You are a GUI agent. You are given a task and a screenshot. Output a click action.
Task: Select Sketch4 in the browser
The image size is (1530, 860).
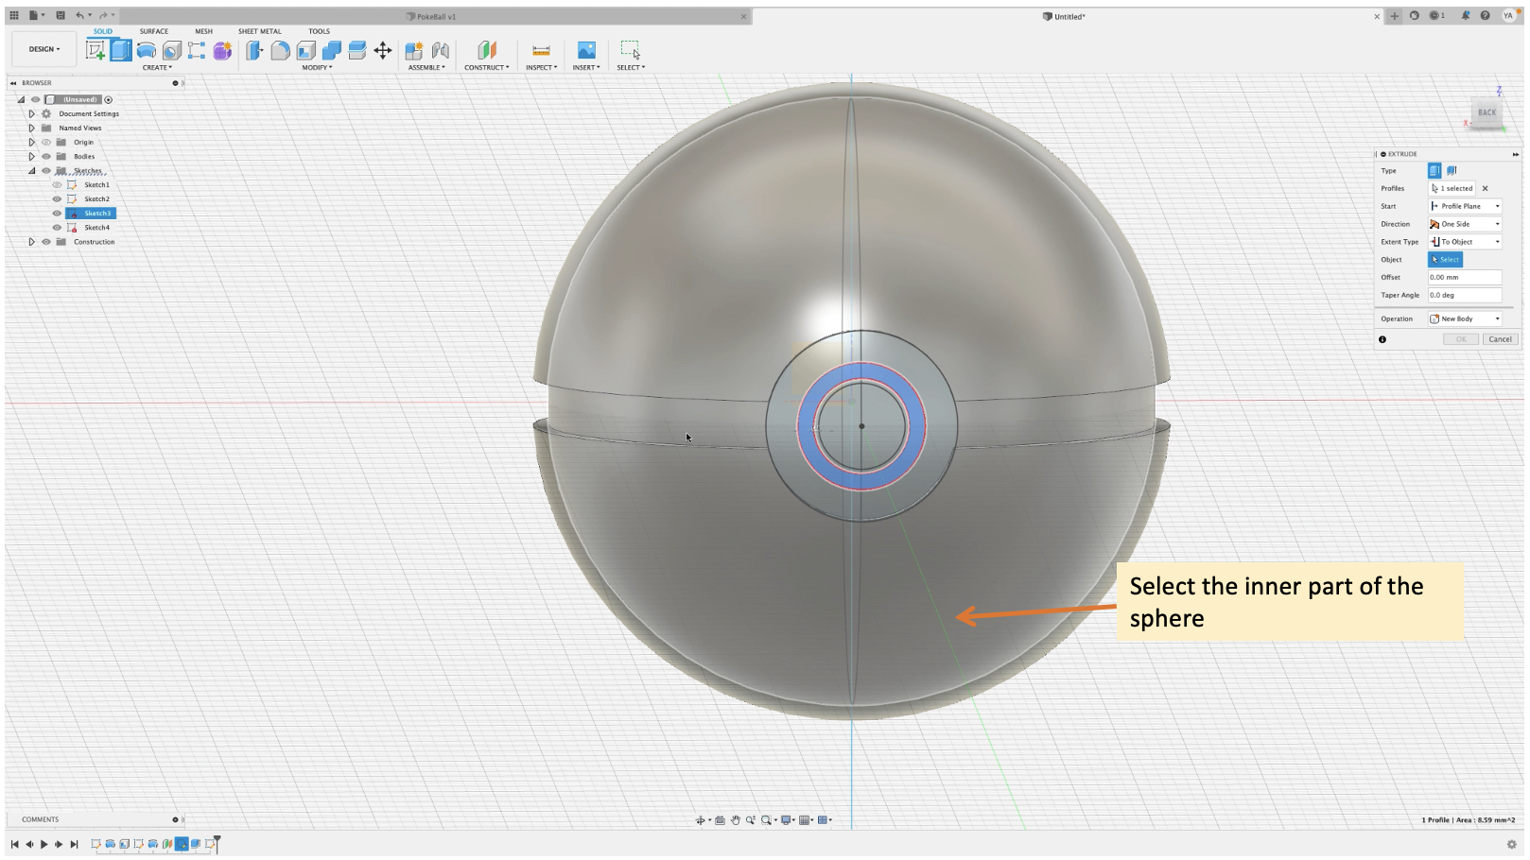(x=96, y=228)
